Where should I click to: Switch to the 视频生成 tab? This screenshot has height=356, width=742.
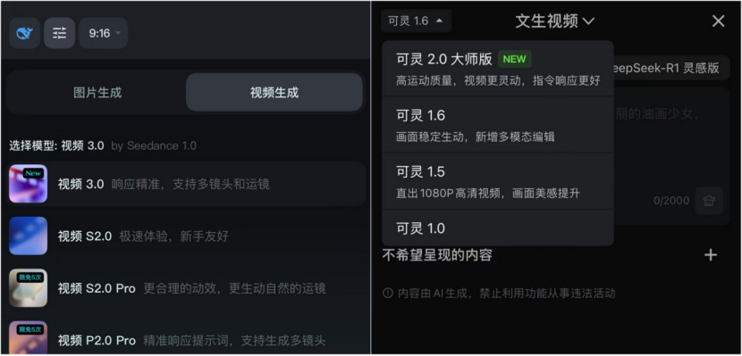point(274,93)
